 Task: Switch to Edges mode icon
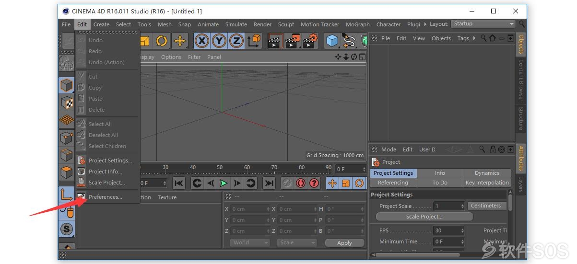click(x=66, y=155)
